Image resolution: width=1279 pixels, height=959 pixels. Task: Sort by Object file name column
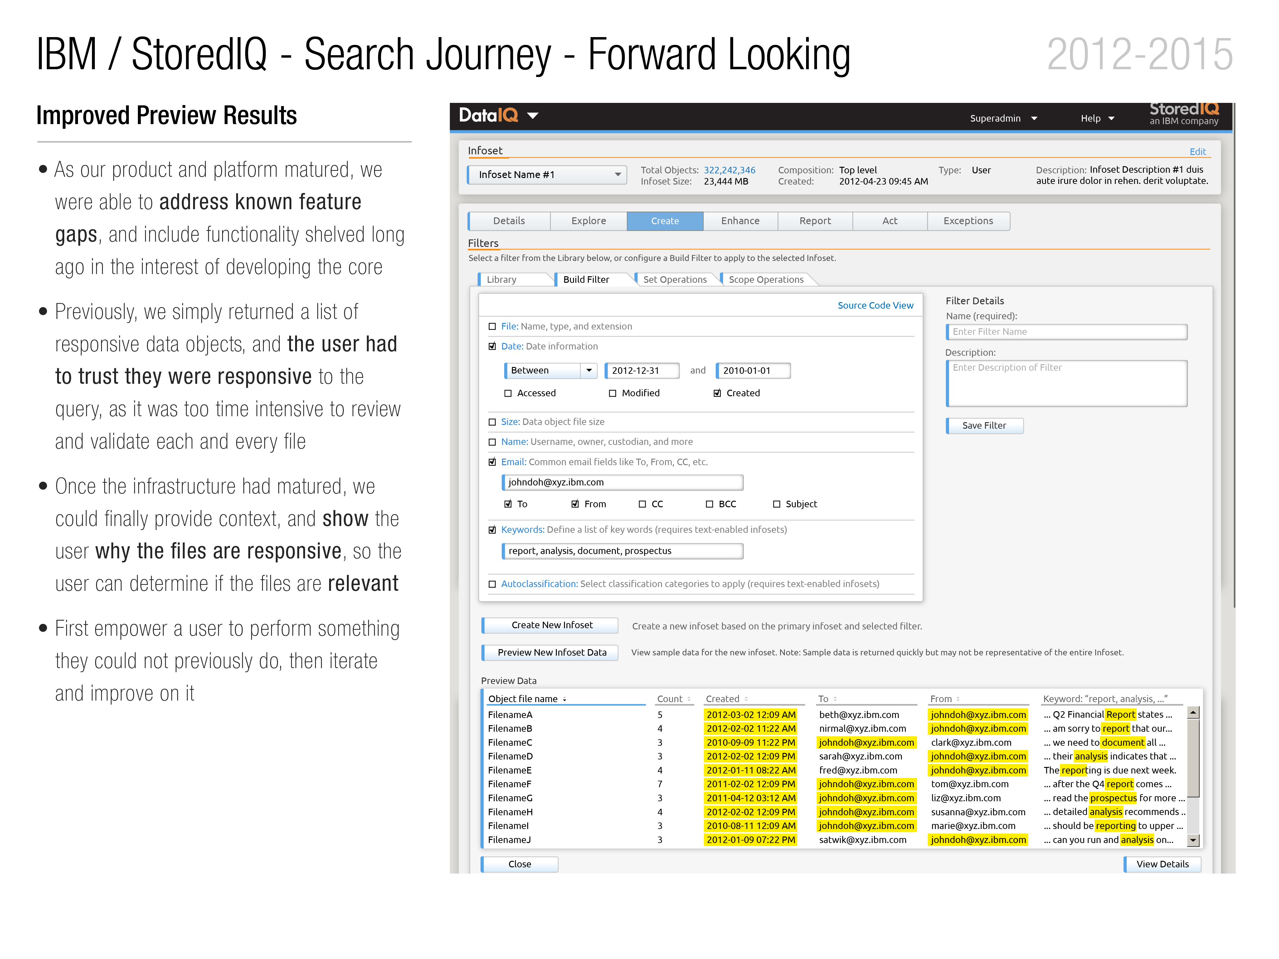click(527, 699)
